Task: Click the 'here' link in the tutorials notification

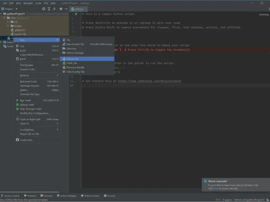Action: [215, 189]
